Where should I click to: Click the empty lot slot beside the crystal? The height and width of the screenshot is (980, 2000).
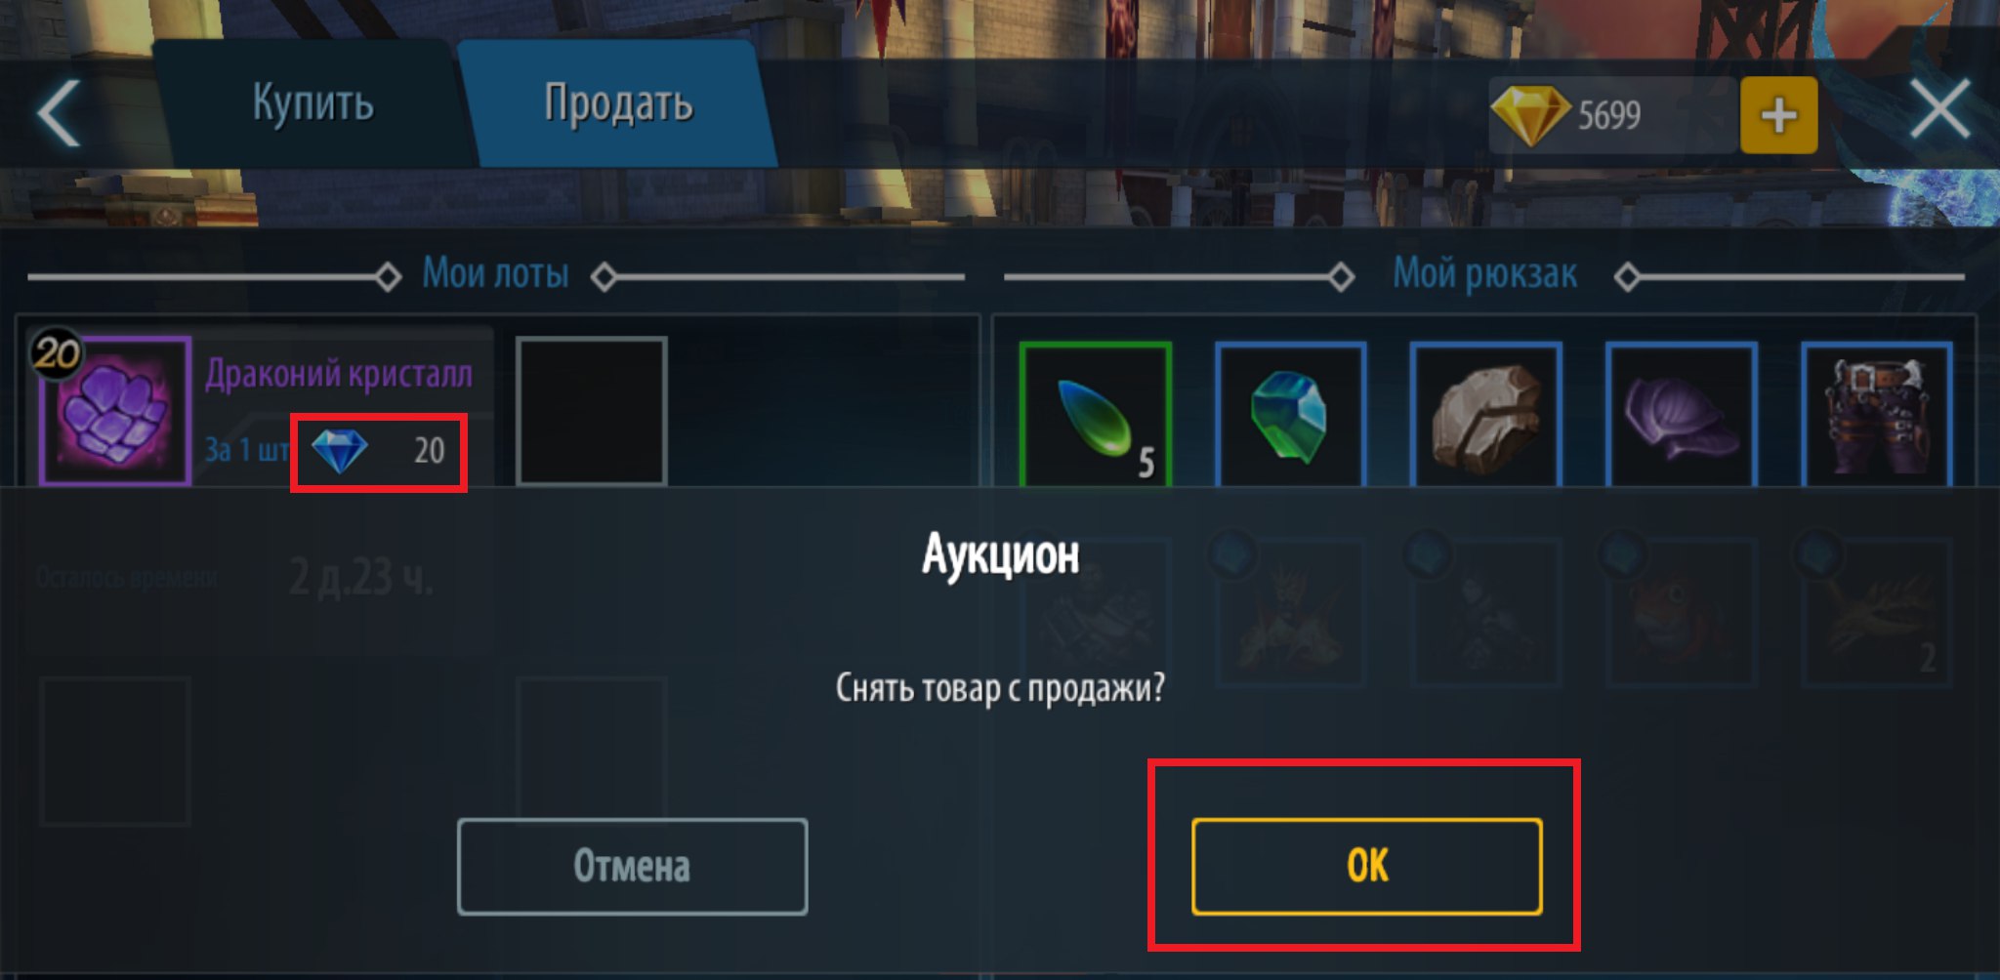592,411
